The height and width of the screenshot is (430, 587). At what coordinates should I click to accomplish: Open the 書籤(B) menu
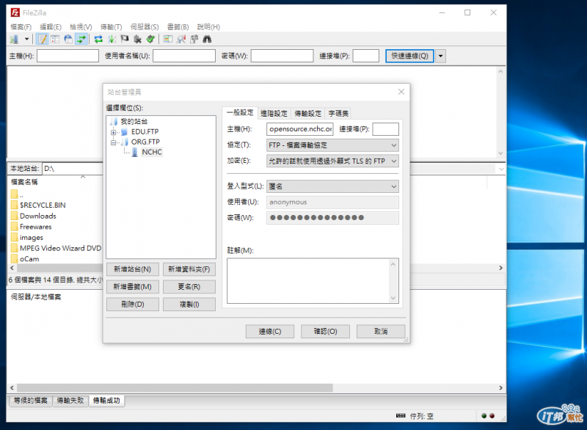[178, 27]
